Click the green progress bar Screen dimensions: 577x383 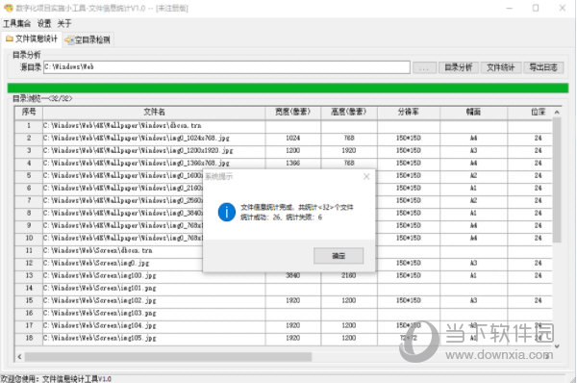pyautogui.click(x=288, y=88)
